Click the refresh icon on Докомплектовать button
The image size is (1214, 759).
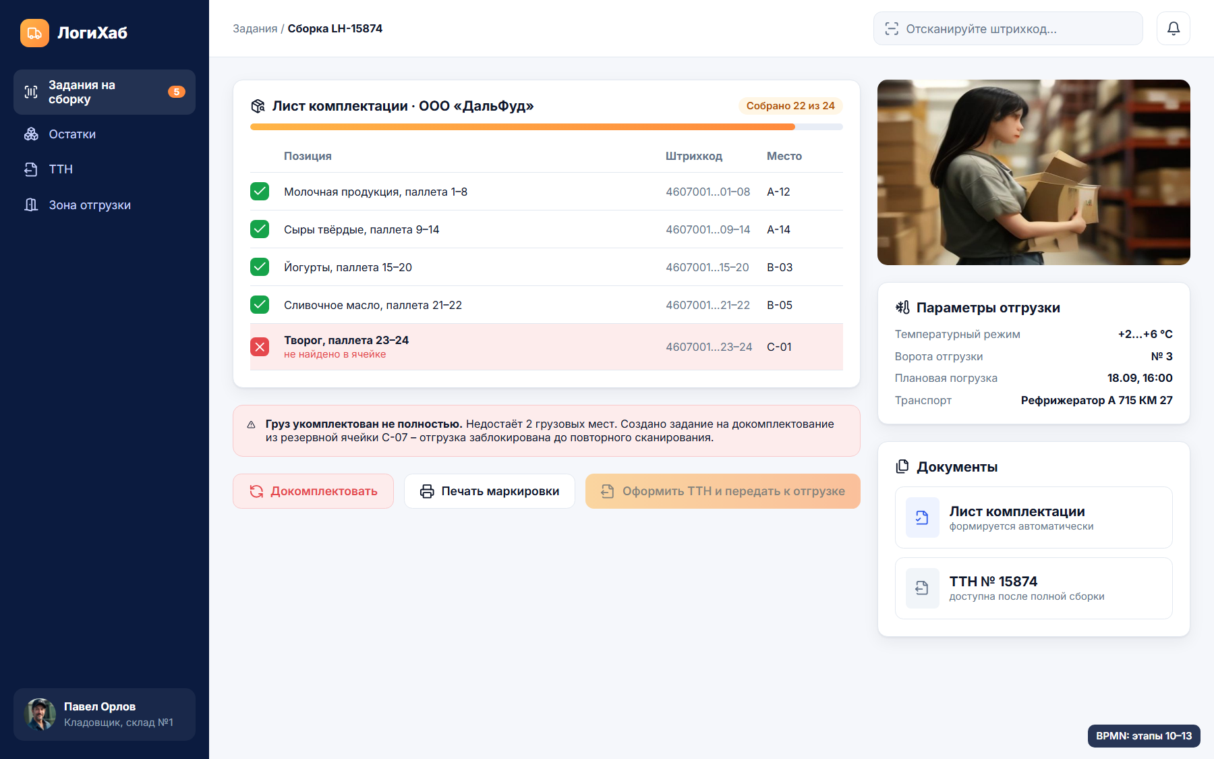[x=256, y=491]
